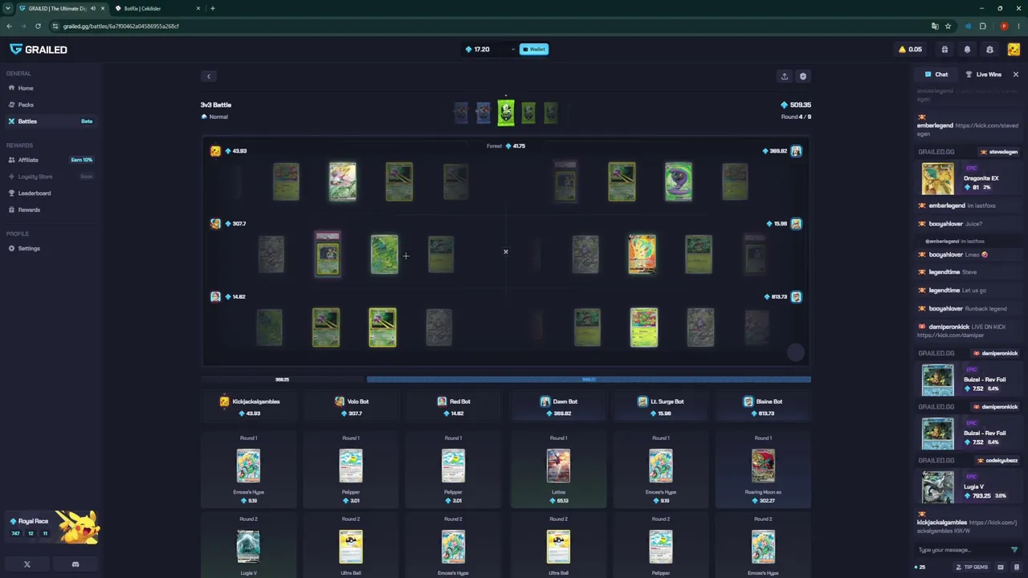Open the X social link in sidebar

27,564
